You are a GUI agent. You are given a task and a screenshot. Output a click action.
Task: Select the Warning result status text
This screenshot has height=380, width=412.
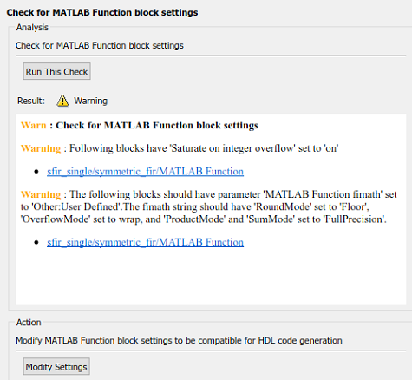click(91, 101)
